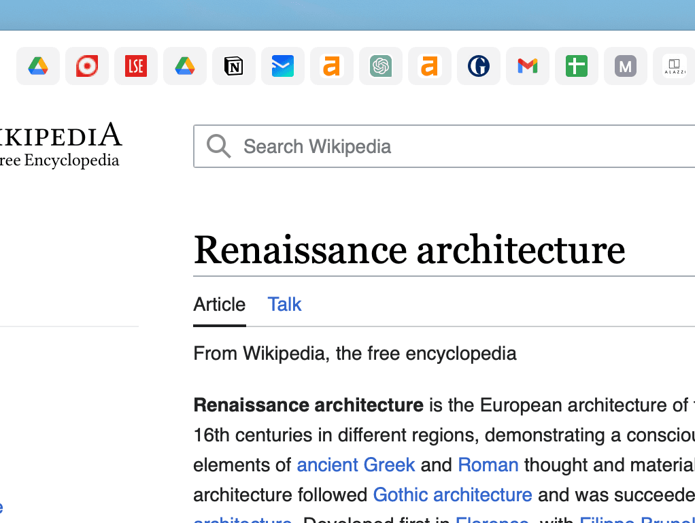Open the ChatGPT bookmark shortcut
The image size is (695, 523).
(x=381, y=66)
